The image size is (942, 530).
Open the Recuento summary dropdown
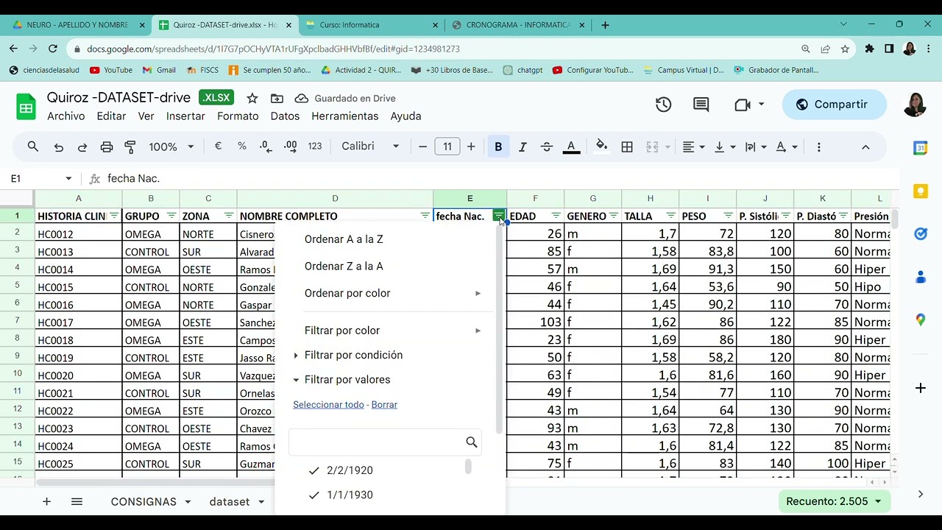click(834, 501)
